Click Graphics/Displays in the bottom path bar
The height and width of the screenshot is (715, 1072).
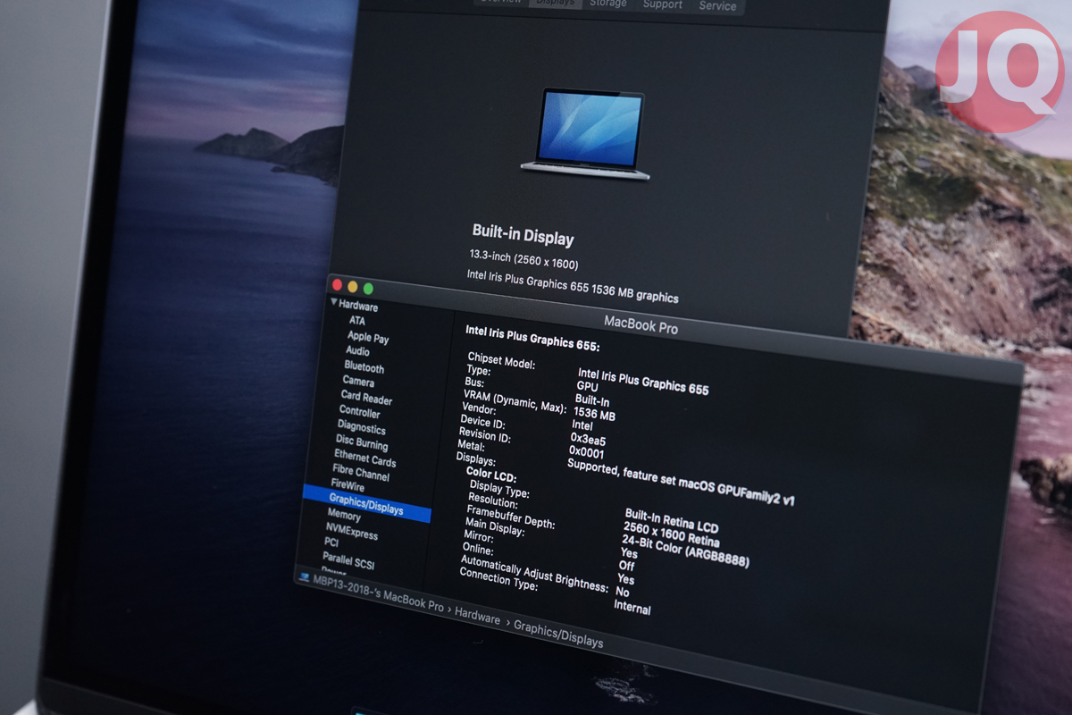click(558, 635)
